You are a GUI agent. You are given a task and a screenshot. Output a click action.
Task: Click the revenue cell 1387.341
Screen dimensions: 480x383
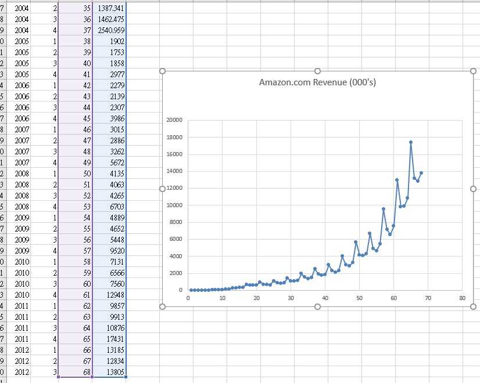(x=109, y=8)
